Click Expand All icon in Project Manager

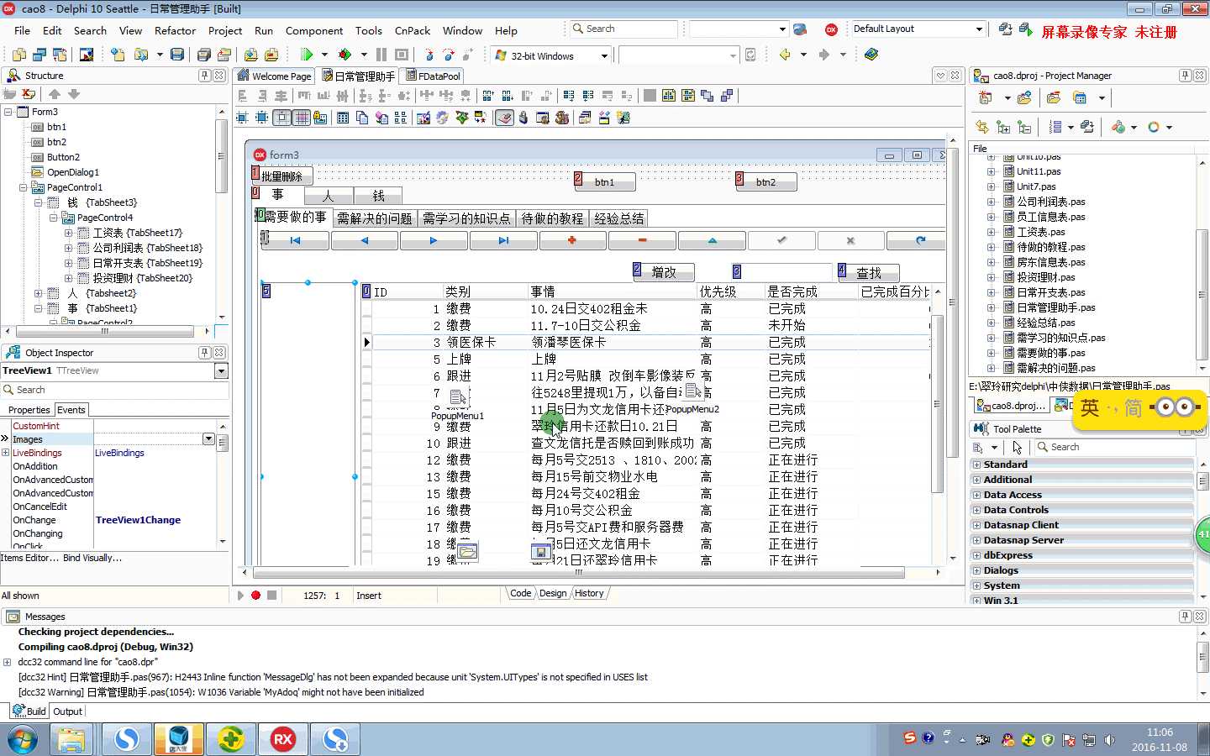[1003, 127]
